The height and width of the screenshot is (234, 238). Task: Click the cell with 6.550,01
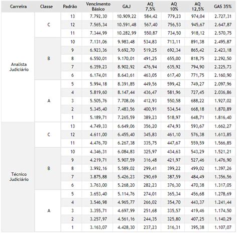click(x=98, y=59)
